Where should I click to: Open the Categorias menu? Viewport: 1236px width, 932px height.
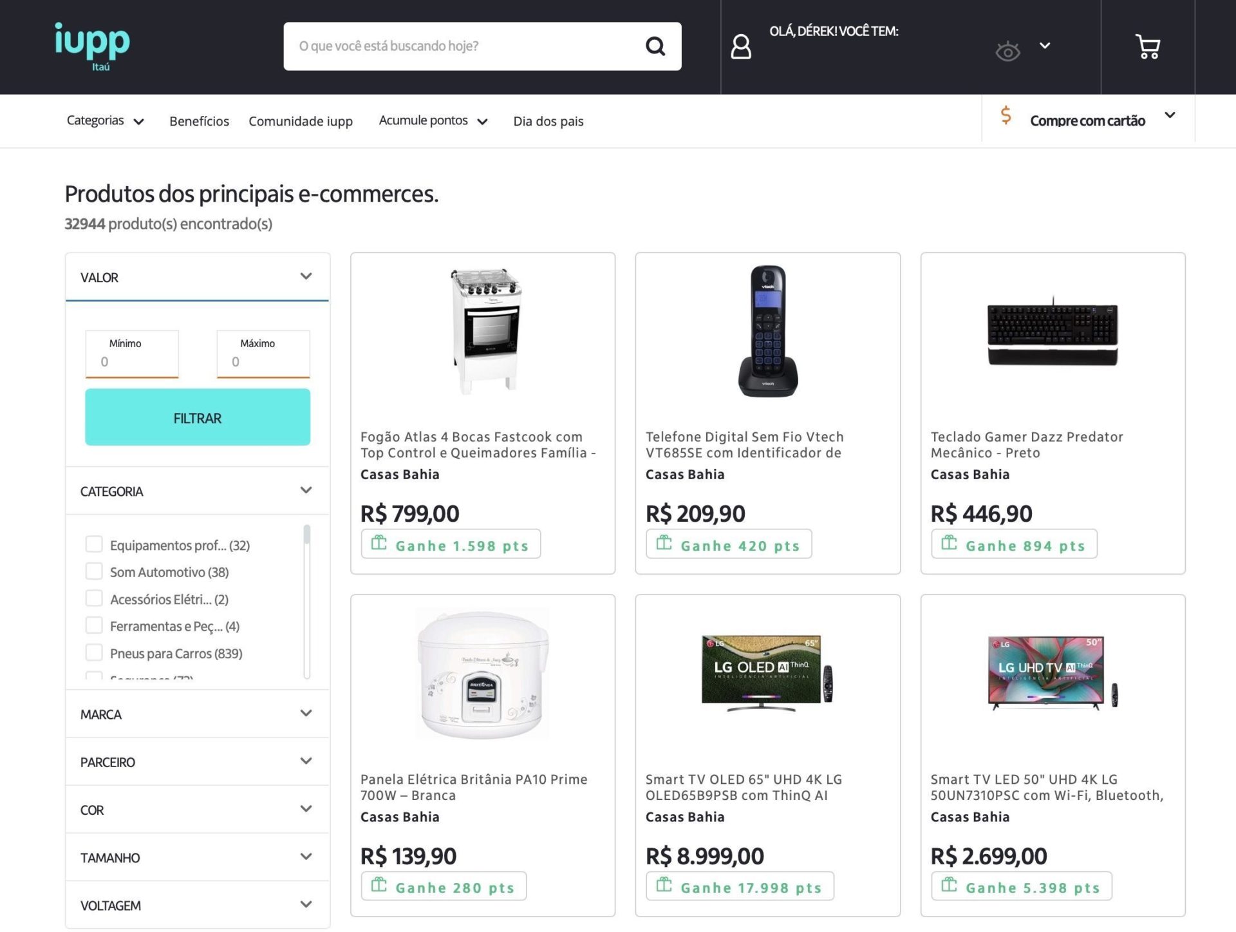[106, 120]
